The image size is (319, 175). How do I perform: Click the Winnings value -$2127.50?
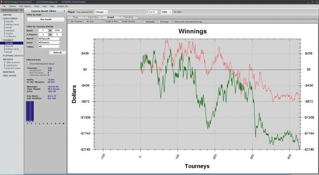coord(53,87)
